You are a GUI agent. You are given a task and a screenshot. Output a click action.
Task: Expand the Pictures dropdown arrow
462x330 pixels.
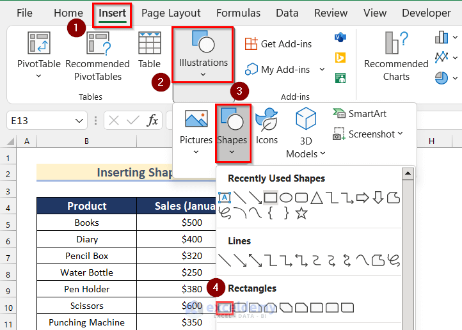(196, 152)
